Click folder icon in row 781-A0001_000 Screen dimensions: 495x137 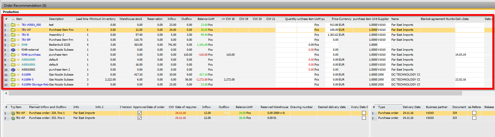tap(13, 25)
